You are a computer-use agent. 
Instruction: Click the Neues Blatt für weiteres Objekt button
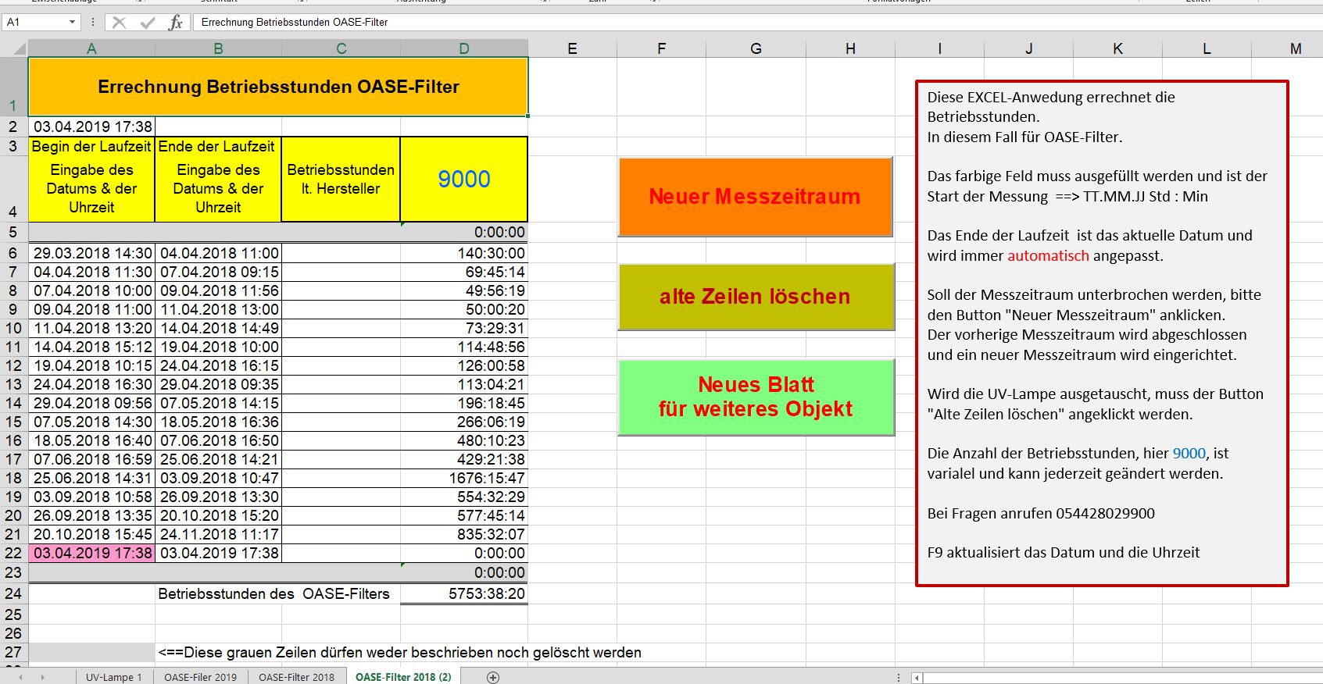pyautogui.click(x=755, y=397)
